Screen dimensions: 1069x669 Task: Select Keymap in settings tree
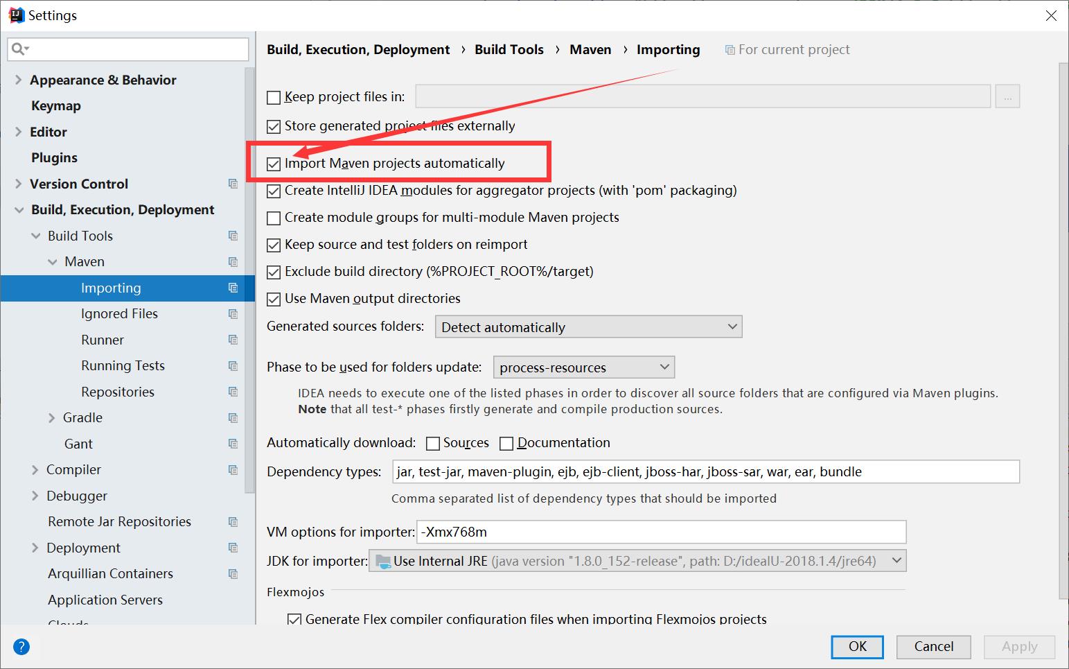[56, 106]
